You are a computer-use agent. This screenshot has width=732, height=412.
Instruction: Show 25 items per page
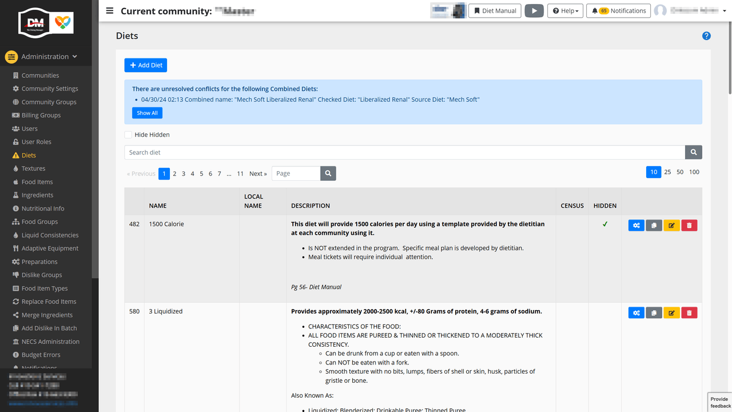667,172
